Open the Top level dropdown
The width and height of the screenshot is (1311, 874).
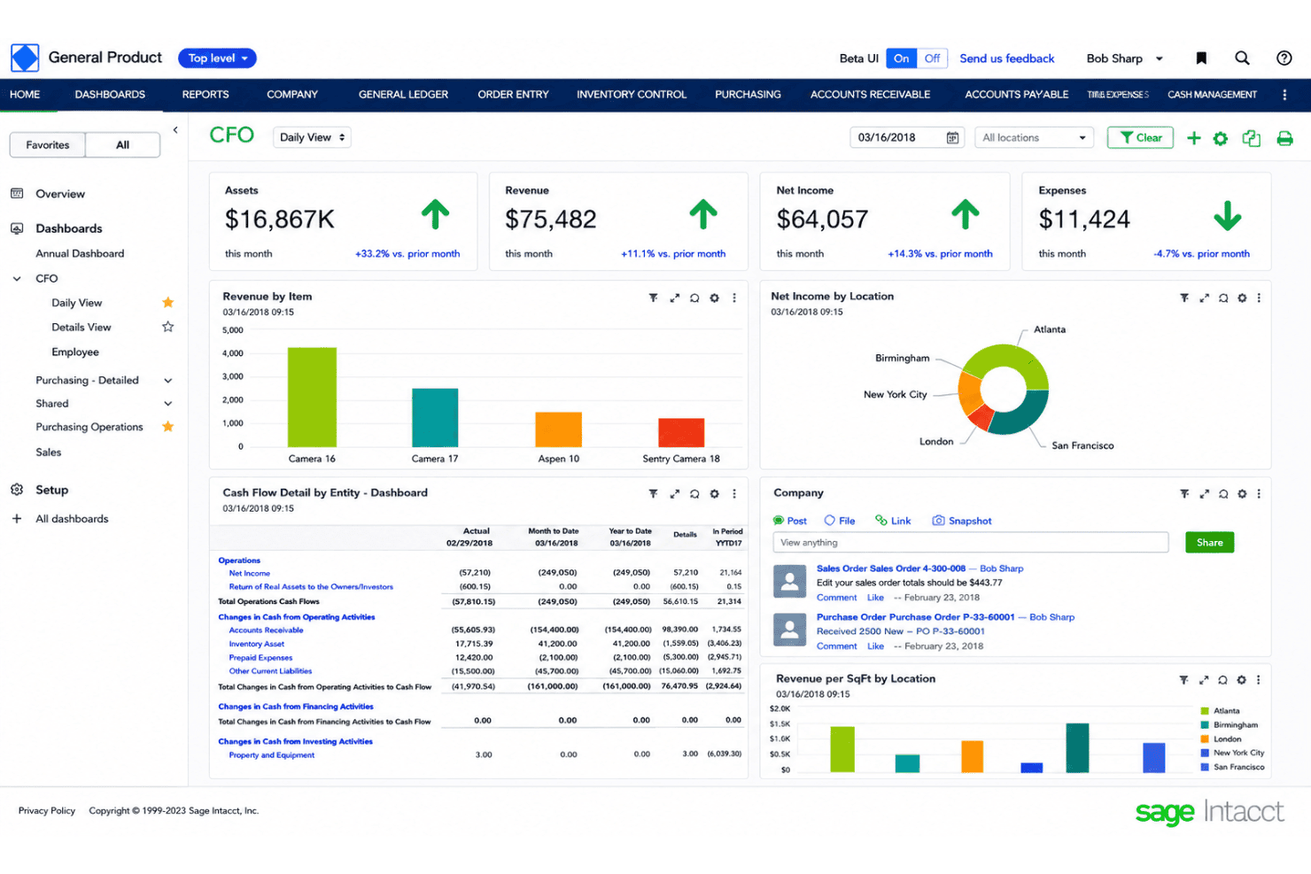point(218,58)
